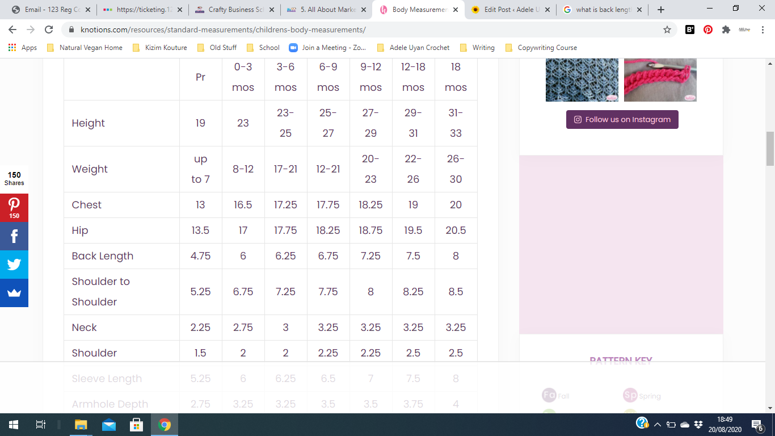The width and height of the screenshot is (775, 436).
Task: Click Follow us on Instagram button
Action: [x=622, y=120]
